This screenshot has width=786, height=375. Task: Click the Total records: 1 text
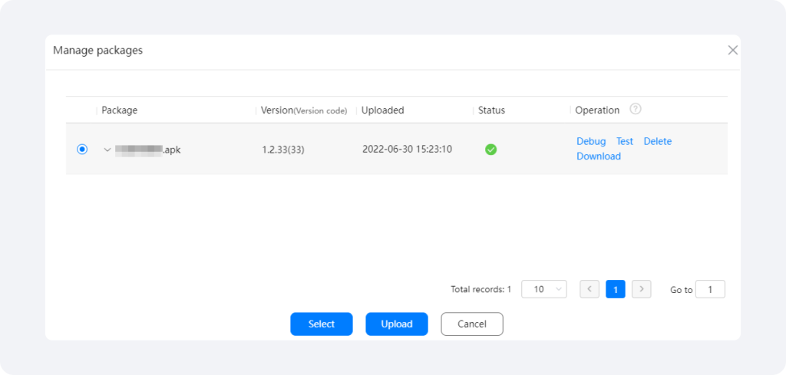pyautogui.click(x=481, y=289)
